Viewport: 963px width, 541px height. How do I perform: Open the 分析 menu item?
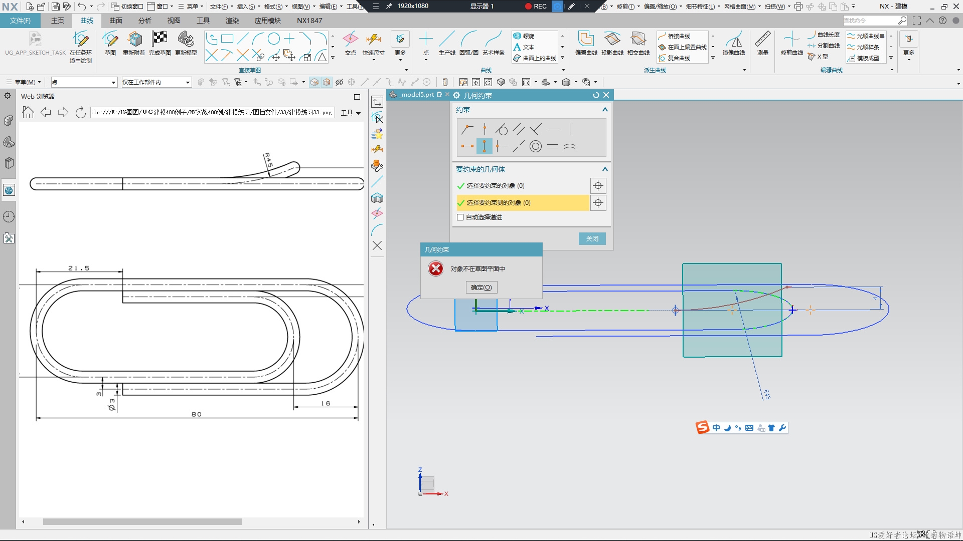(x=145, y=21)
